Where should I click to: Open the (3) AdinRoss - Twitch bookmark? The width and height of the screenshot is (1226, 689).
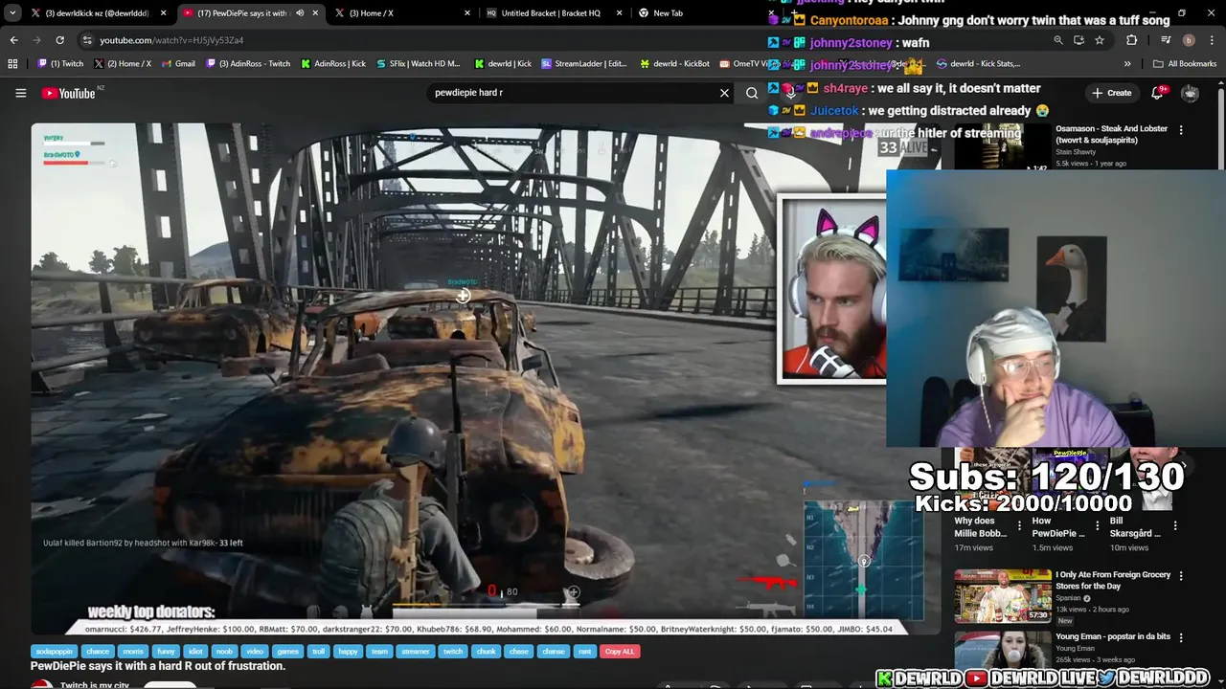tap(247, 64)
